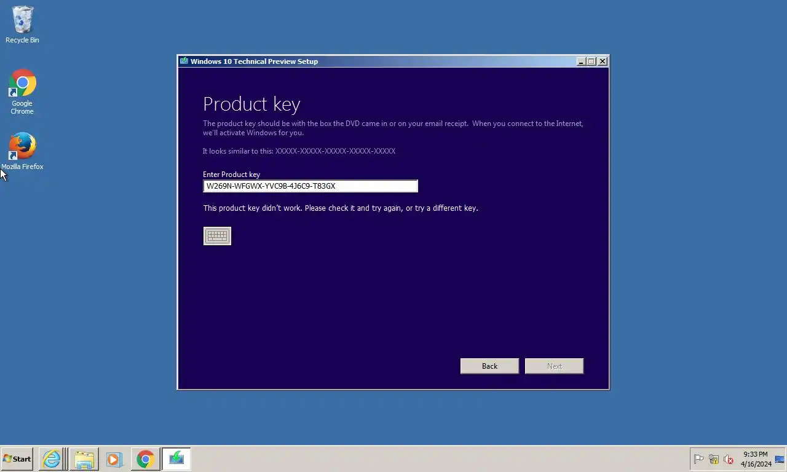Open Windows Media Player from the taskbar

[114, 459]
